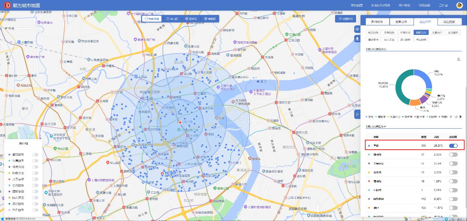Go to next chart legend page
This screenshot has width=467, height=221.
click(460, 117)
